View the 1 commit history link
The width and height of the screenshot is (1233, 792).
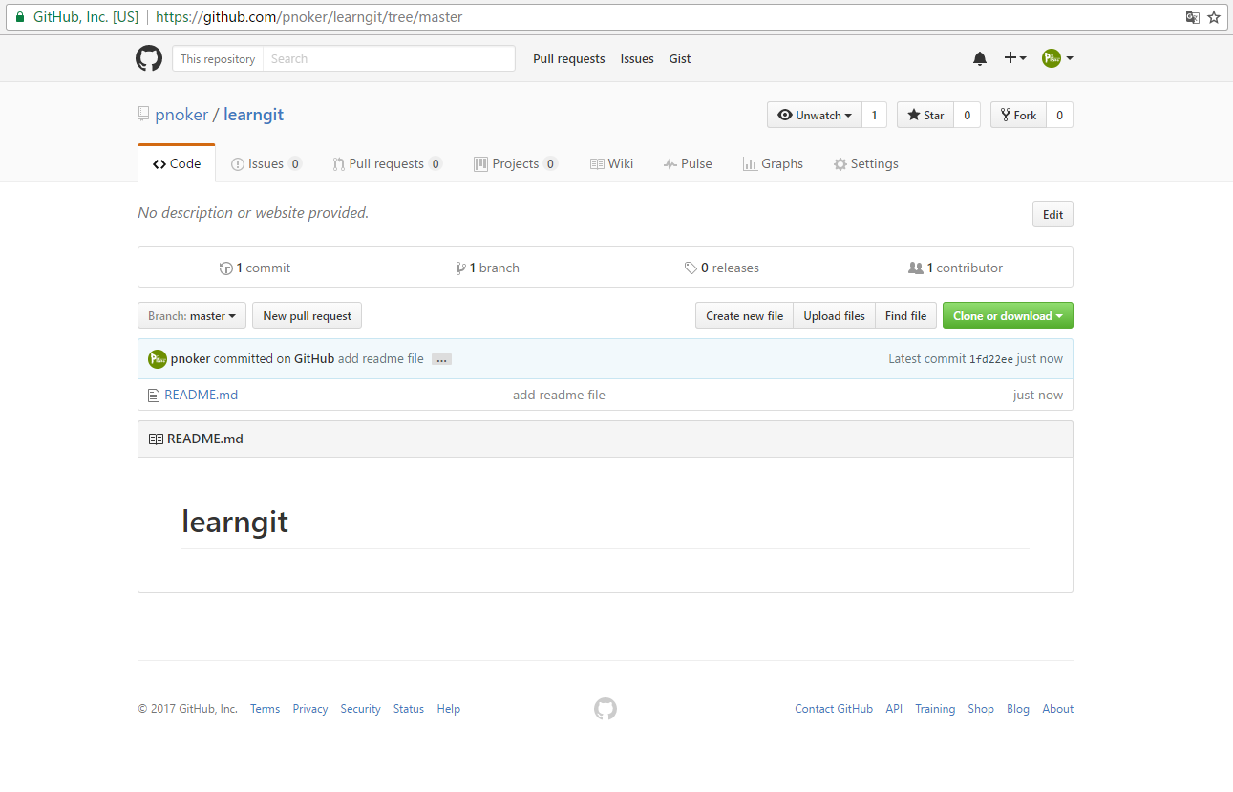pyautogui.click(x=254, y=268)
